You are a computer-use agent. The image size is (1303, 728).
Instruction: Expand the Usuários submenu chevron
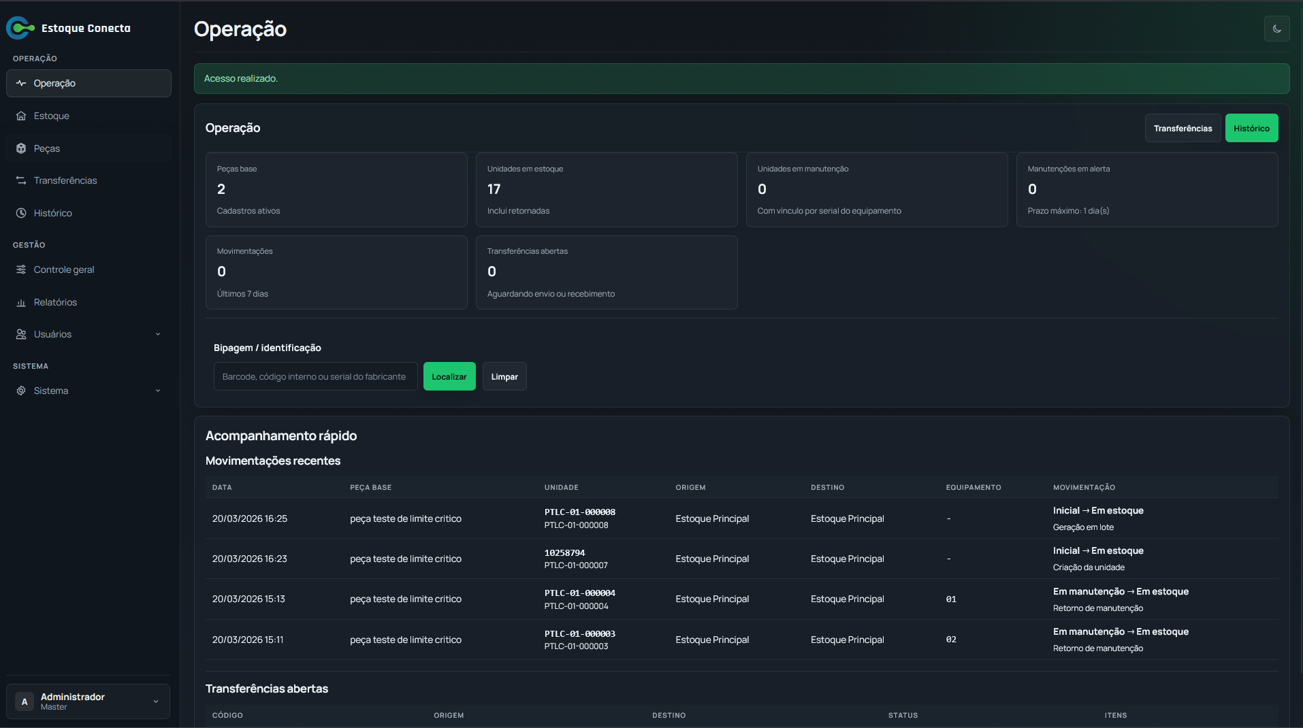click(158, 334)
